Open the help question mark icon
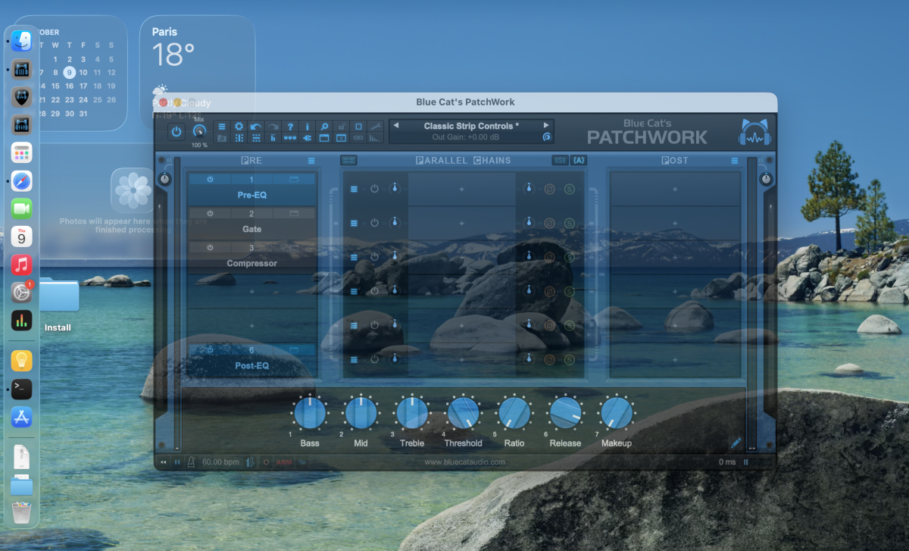This screenshot has width=909, height=551. (x=290, y=127)
